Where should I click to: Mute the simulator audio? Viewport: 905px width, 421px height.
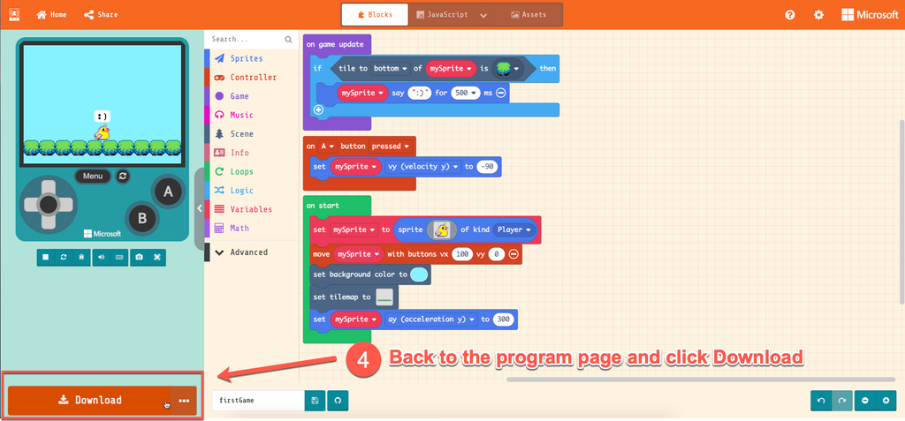coord(101,257)
